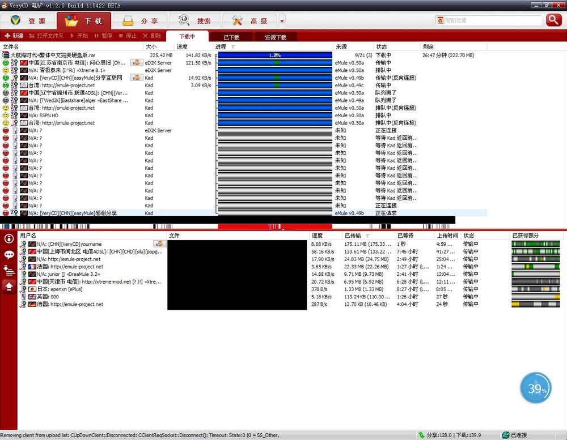The image size is (567, 440).
Task: Click the 停止 (Stop) toolbar button
Action: tap(128, 36)
